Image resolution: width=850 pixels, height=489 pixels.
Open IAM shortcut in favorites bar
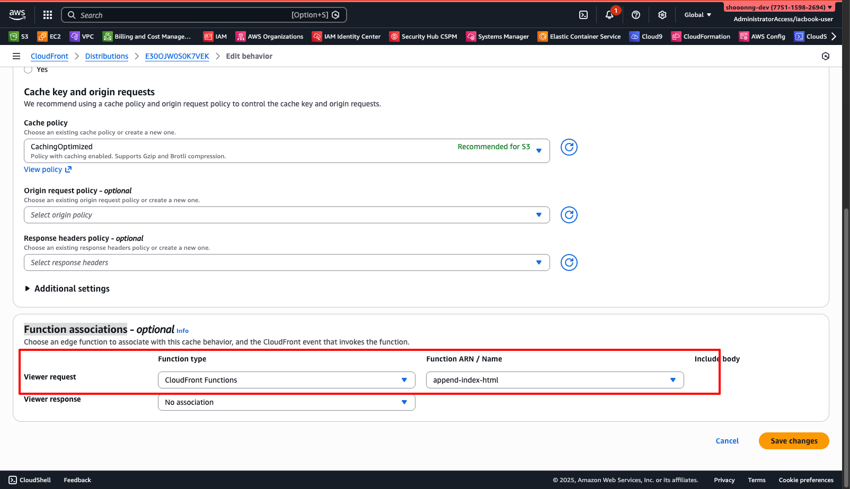pyautogui.click(x=215, y=37)
